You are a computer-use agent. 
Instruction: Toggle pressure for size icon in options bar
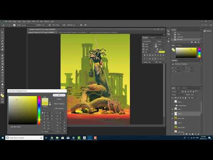(x=85, y=25)
